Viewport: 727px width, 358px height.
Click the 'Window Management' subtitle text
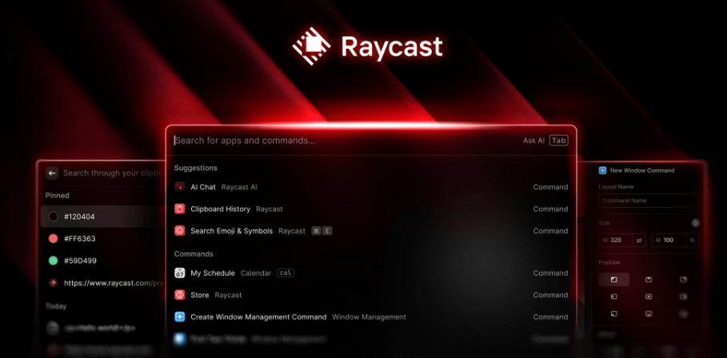point(369,316)
